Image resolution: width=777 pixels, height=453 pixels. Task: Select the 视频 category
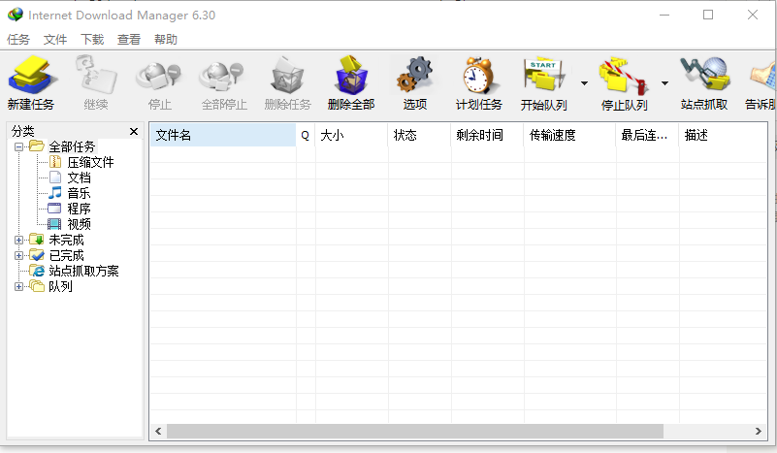point(79,224)
